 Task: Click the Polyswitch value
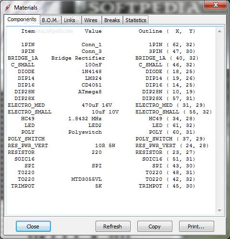[x=85, y=132]
